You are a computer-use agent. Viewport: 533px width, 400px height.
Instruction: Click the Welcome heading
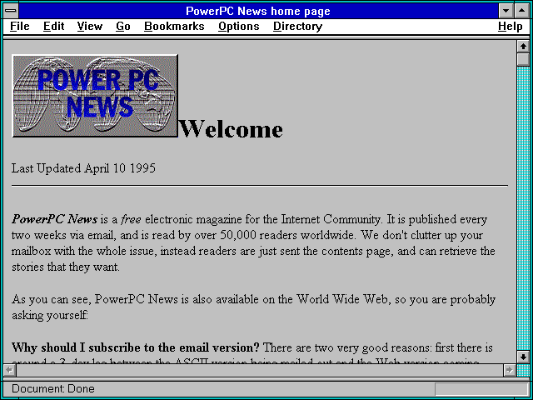231,128
